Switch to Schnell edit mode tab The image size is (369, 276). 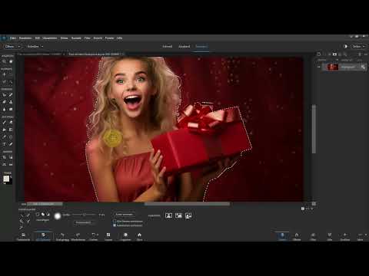(168, 47)
